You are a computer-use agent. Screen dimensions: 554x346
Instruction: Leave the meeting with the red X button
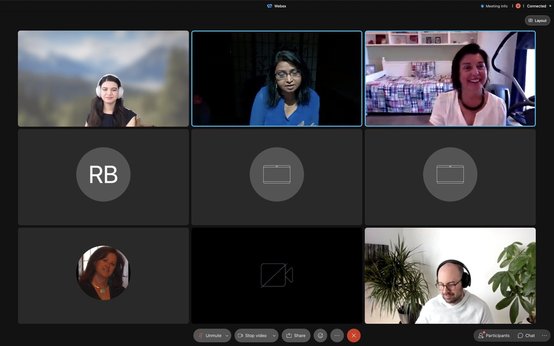(x=354, y=335)
